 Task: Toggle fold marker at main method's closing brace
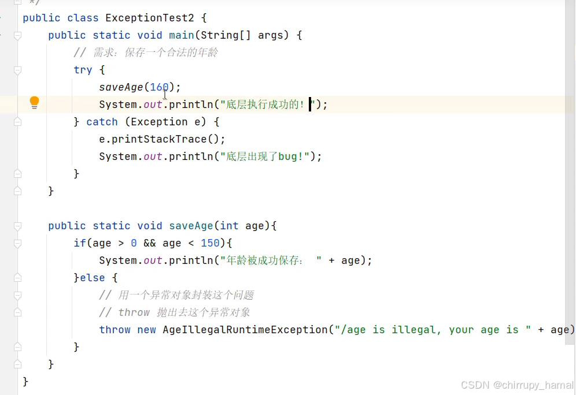[17, 191]
